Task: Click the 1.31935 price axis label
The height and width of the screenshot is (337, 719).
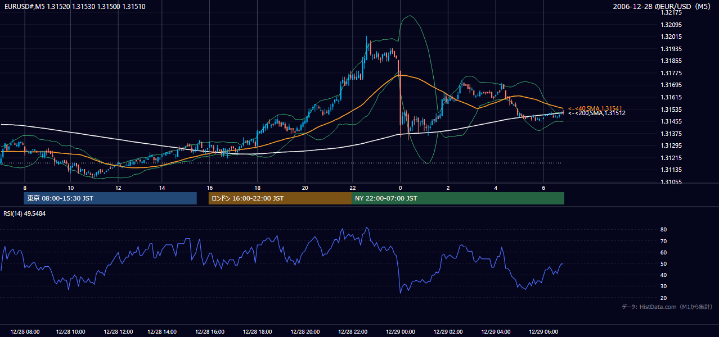Action: (x=671, y=49)
